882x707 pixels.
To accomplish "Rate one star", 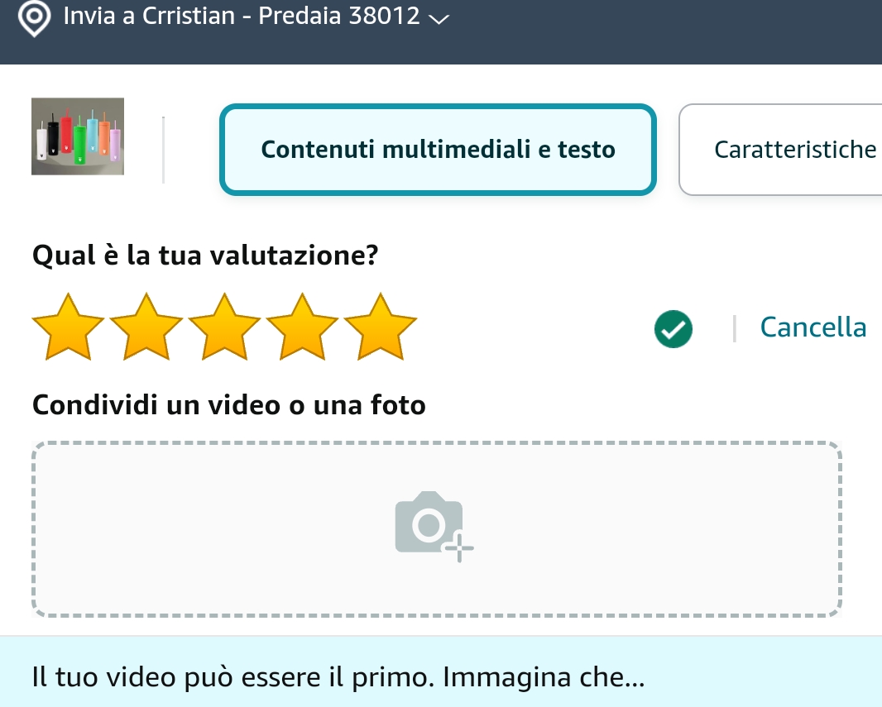I will (x=68, y=327).
